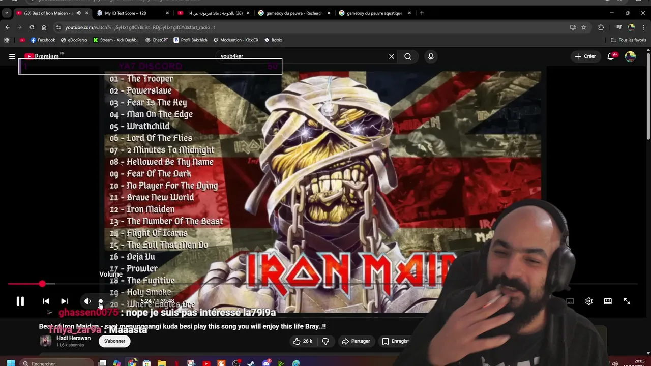Go back in browser history
Viewport: 651px width, 366px height.
(7, 27)
